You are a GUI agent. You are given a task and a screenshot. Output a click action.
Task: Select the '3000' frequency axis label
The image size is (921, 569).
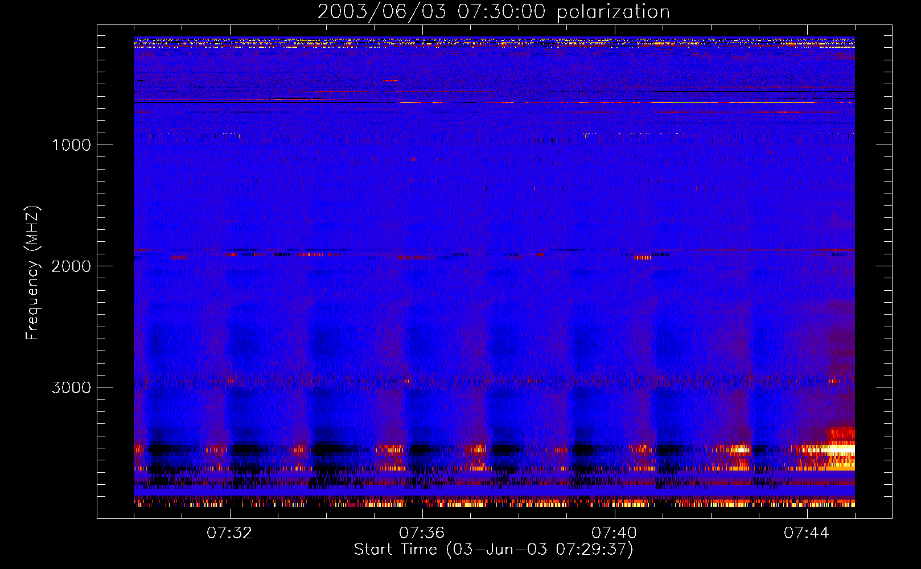pyautogui.click(x=71, y=387)
